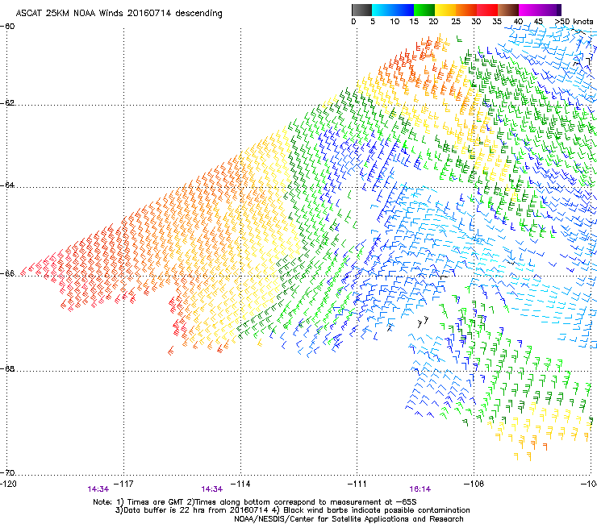Pick the yellow 20–25 knots legend color
Image resolution: width=597 pixels, height=524 pixels.
(445, 10)
